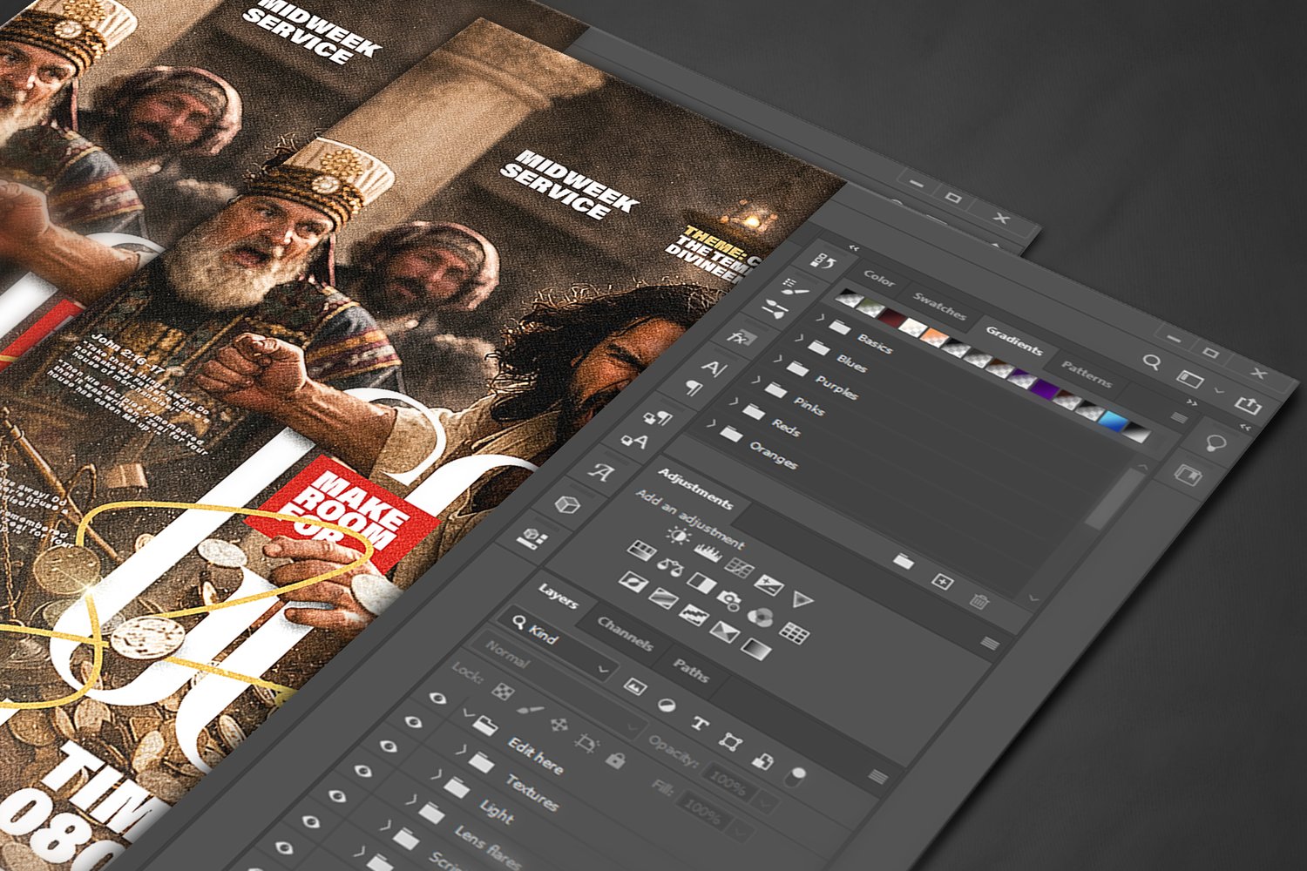
Task: Filter layers by type layers icon
Action: point(699,723)
